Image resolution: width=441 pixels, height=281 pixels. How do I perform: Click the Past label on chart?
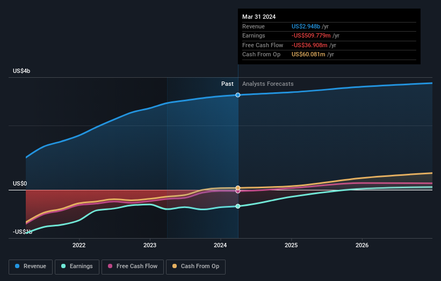[227, 84]
